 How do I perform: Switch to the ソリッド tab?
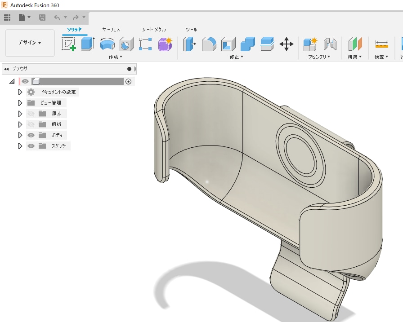click(75, 30)
